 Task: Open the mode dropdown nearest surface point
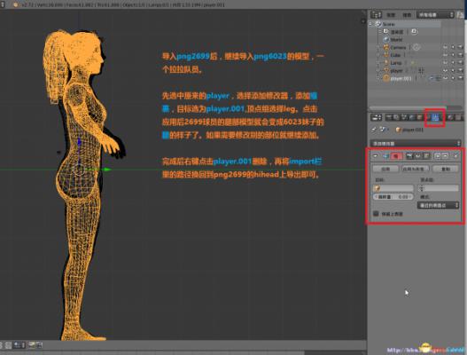click(x=438, y=205)
